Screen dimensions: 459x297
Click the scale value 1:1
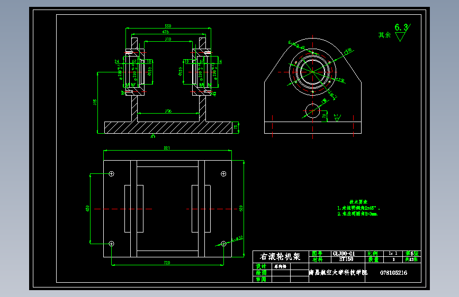point(393,254)
